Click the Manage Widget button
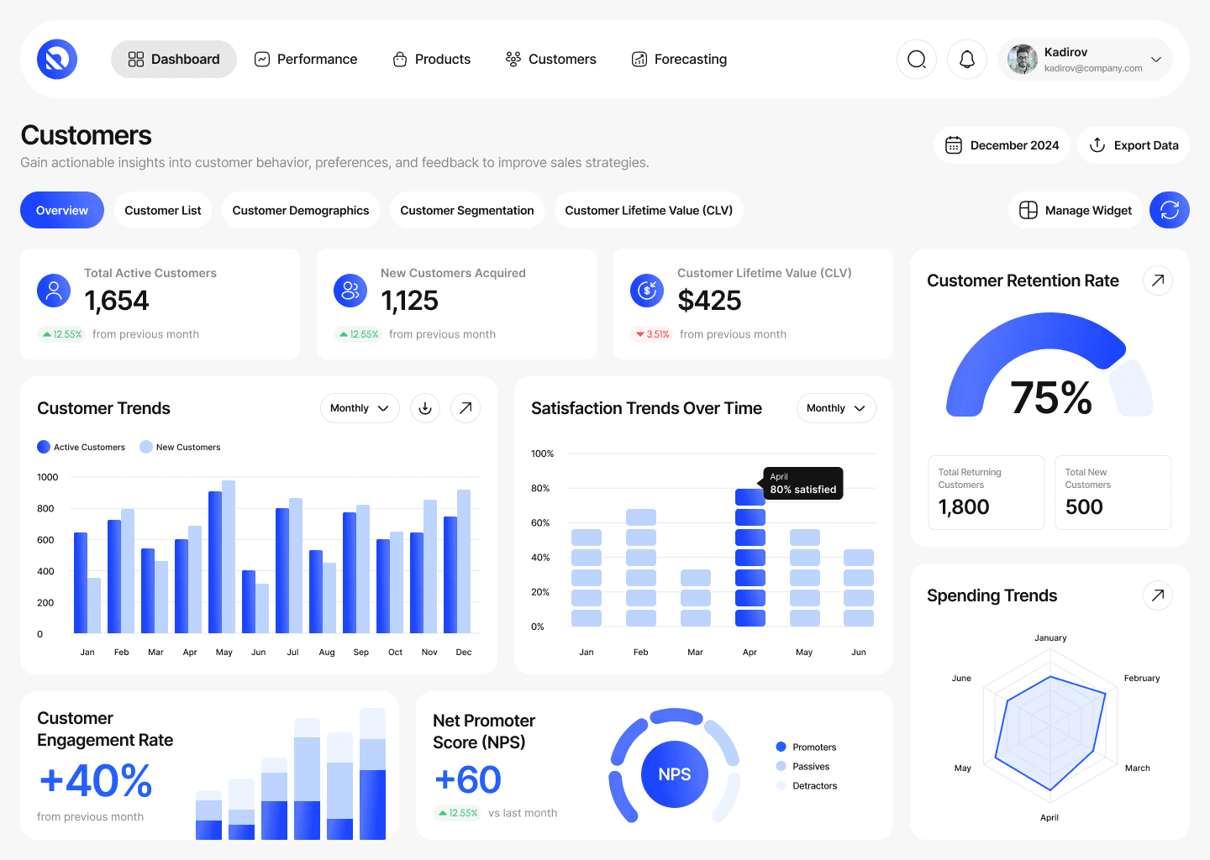Image resolution: width=1210 pixels, height=860 pixels. click(x=1075, y=210)
